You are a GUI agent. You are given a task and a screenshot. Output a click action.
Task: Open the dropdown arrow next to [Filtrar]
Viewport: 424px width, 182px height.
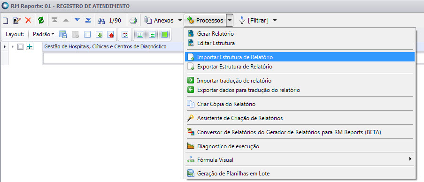pyautogui.click(x=275, y=21)
